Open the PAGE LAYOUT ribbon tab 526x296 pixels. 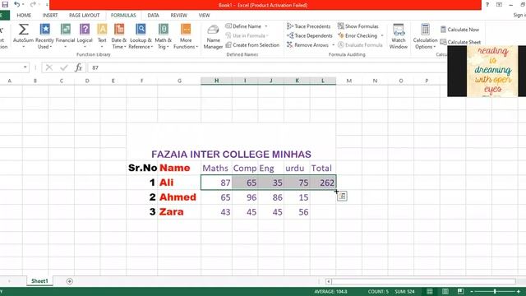coord(84,15)
